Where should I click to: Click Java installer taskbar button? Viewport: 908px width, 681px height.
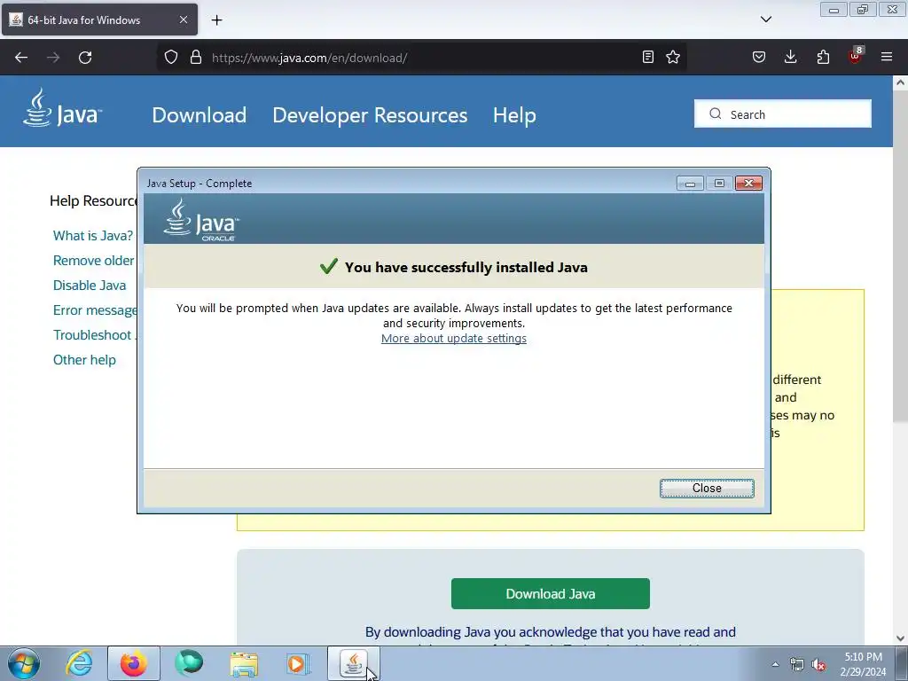(x=354, y=663)
